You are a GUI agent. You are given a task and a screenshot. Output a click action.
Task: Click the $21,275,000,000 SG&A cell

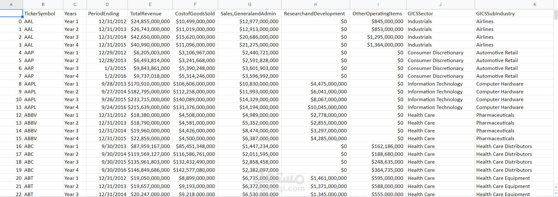(x=250, y=45)
